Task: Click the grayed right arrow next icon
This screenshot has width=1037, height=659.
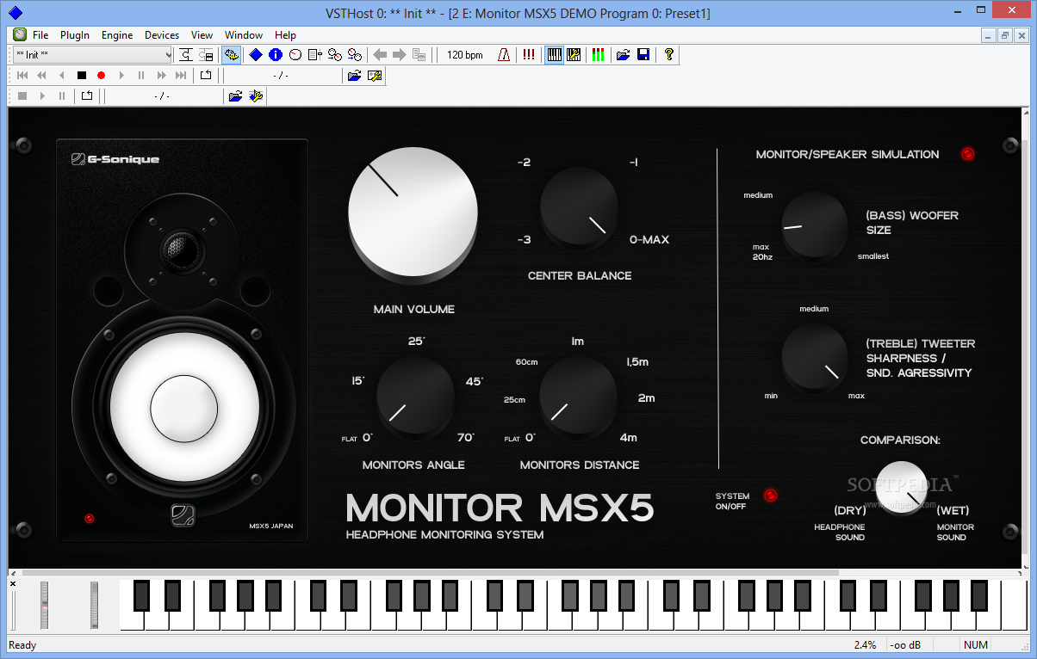Action: click(399, 55)
